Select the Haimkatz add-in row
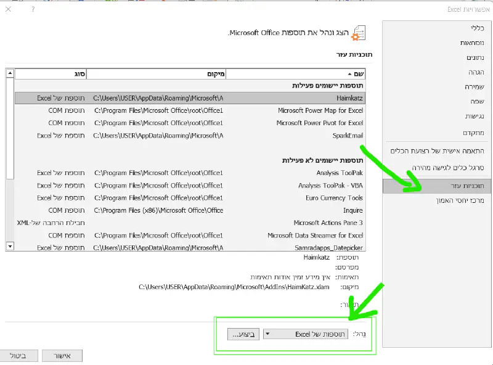The width and height of the screenshot is (493, 365). point(190,98)
